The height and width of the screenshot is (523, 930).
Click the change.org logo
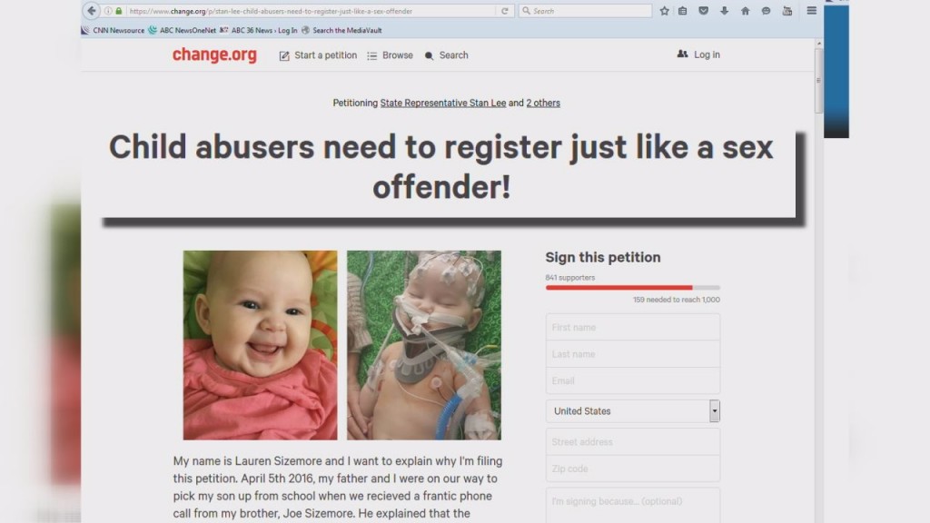point(214,54)
